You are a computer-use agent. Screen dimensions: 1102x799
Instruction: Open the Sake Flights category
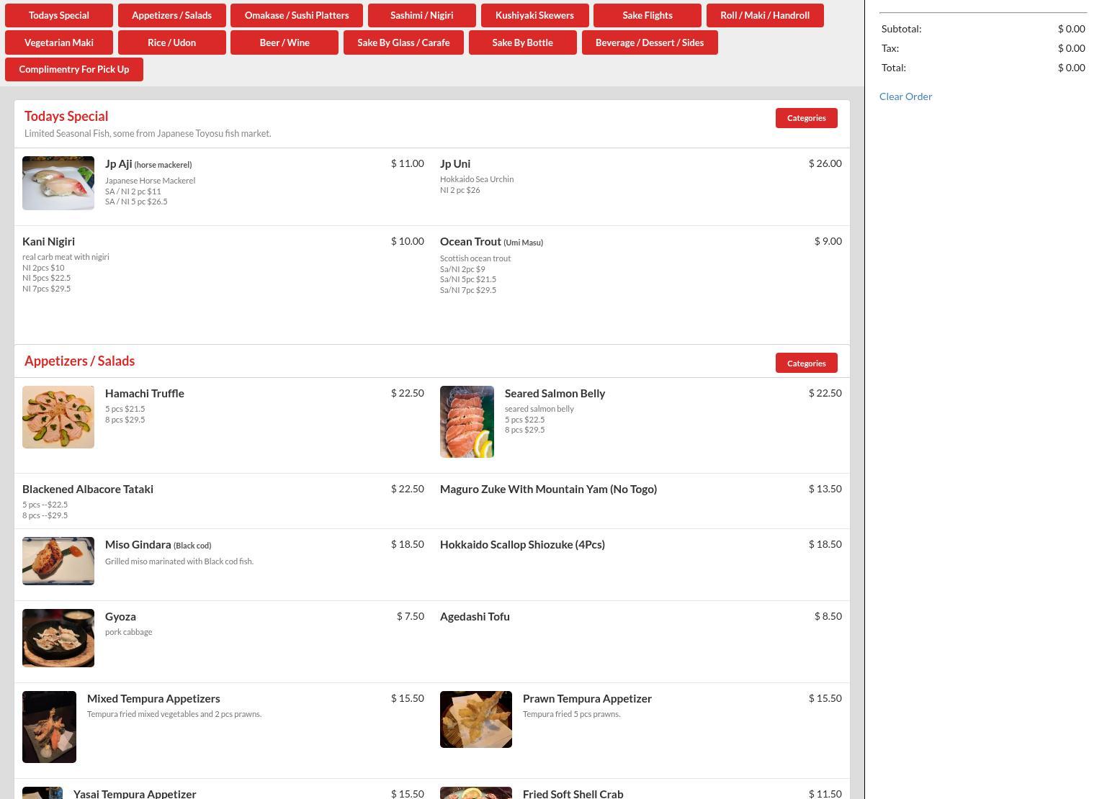click(647, 15)
